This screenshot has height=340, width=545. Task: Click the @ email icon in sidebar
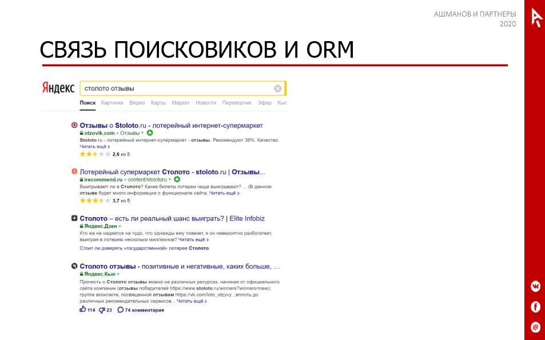536,327
